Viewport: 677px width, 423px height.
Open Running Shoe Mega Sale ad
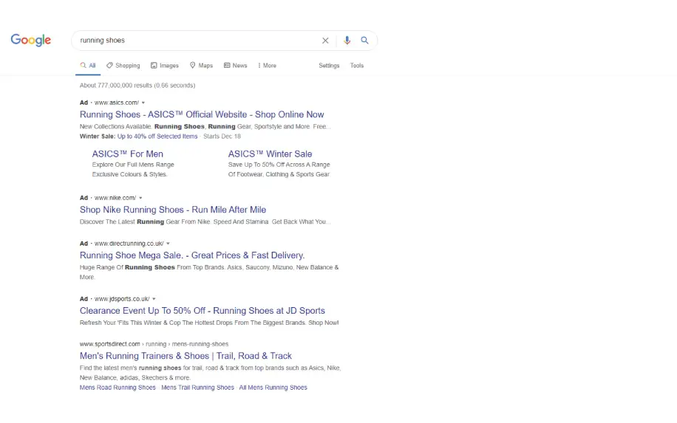tap(192, 255)
